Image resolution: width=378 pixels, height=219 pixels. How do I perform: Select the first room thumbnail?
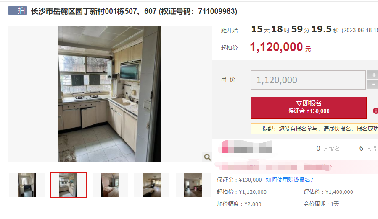tap(27, 185)
